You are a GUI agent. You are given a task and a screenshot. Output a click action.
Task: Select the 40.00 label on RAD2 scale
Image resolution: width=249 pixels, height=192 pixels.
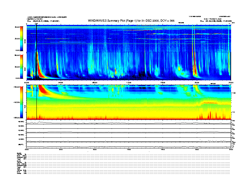coord(17,27)
